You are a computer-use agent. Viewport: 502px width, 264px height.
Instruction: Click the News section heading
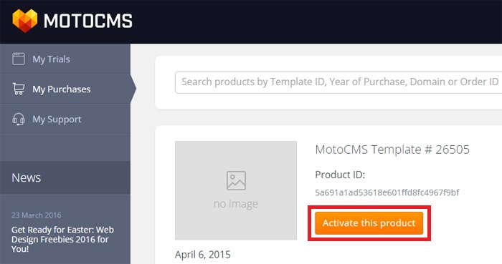tap(27, 178)
